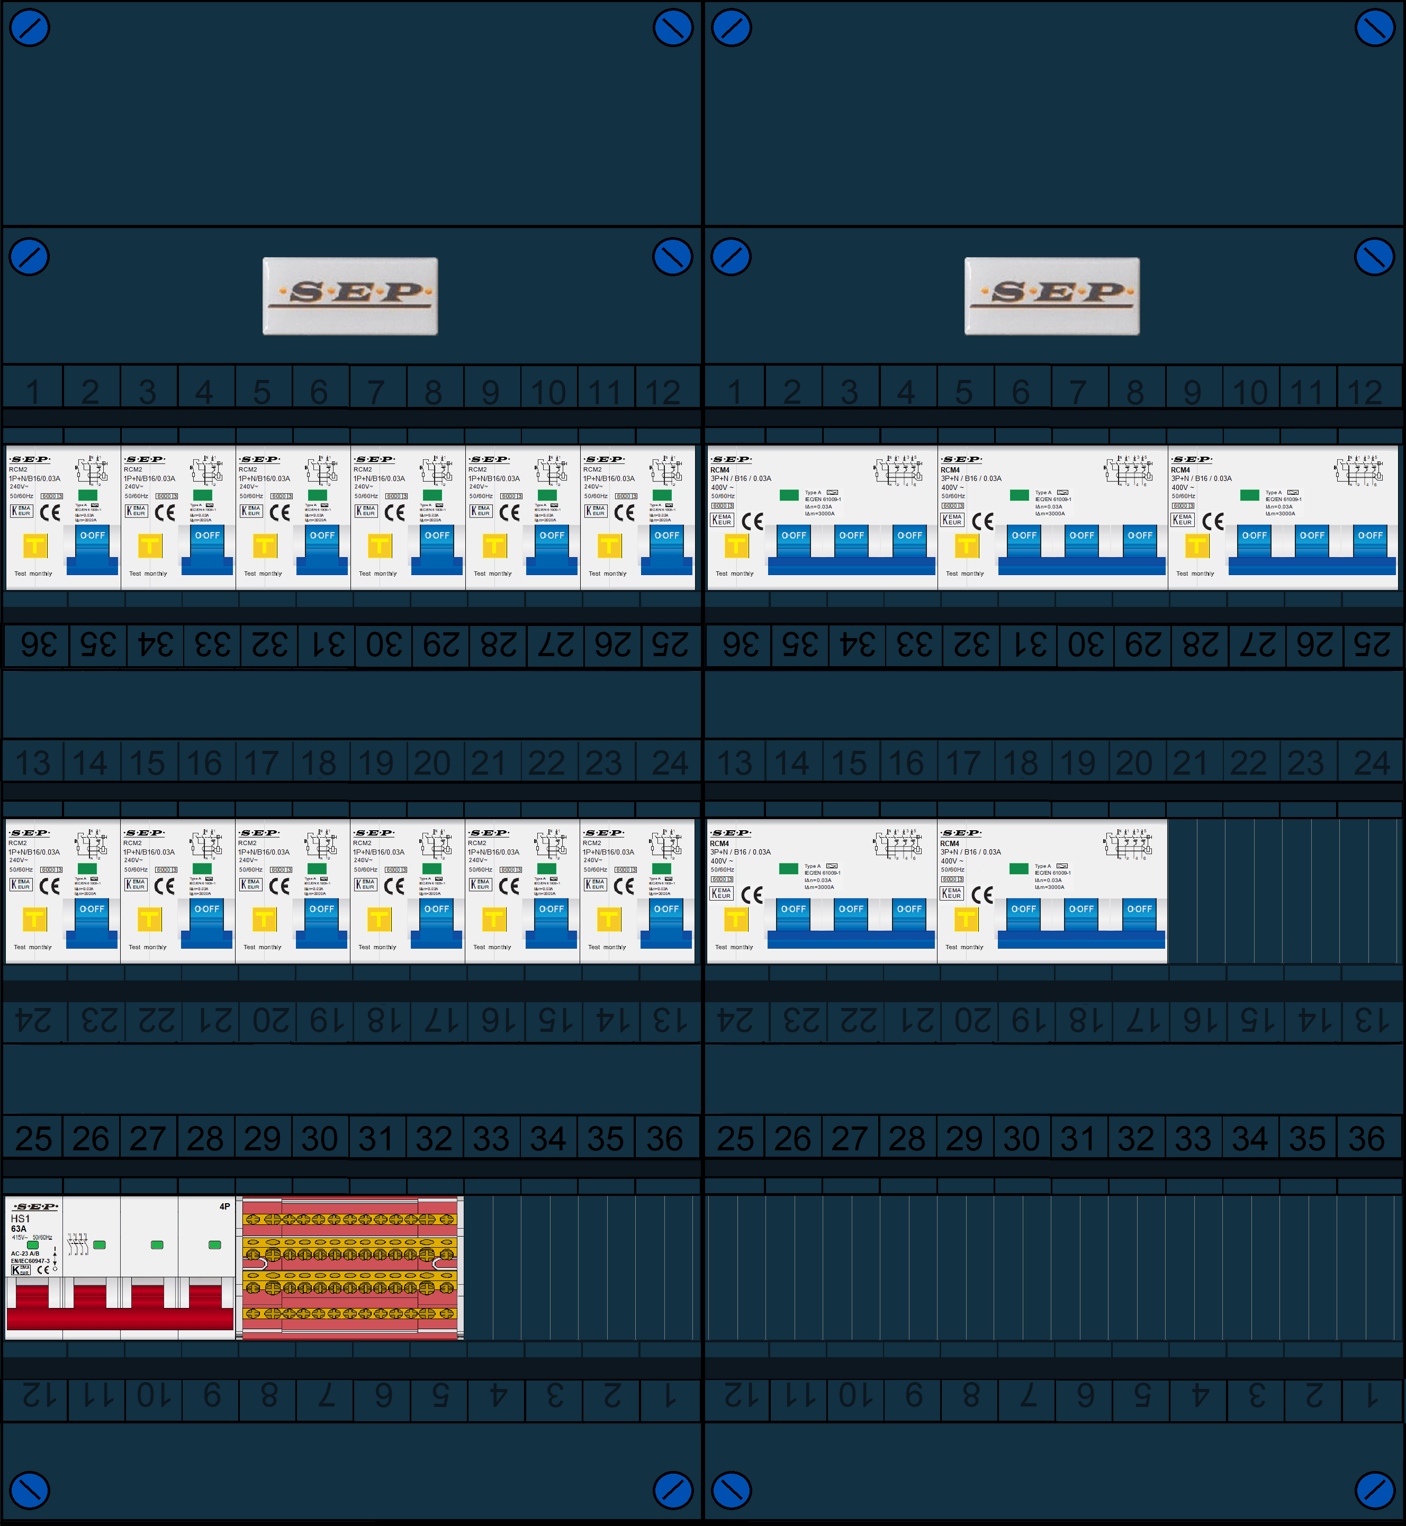This screenshot has height=1526, width=1406.
Task: Click yellow test button on left panel breaker under slots 3-4
Action: pyautogui.click(x=150, y=545)
